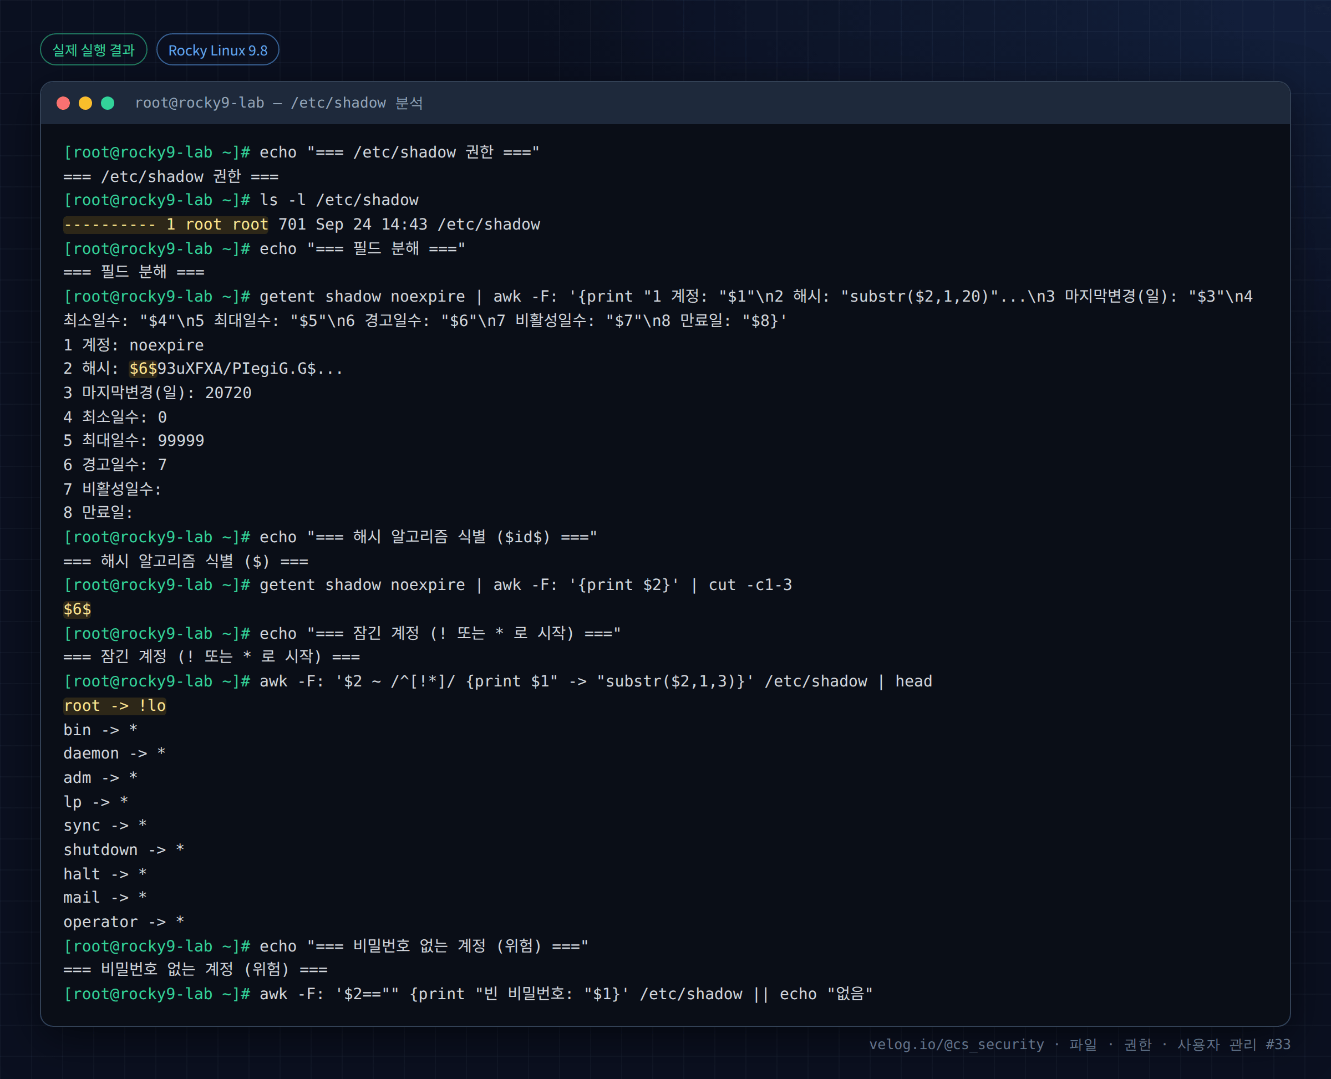Click the '6 경고일수: 7' line
The height and width of the screenshot is (1079, 1331).
[115, 465]
